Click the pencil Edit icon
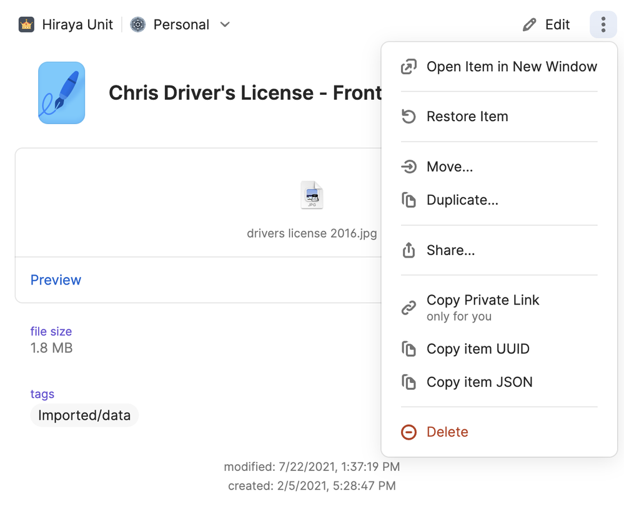 point(530,25)
